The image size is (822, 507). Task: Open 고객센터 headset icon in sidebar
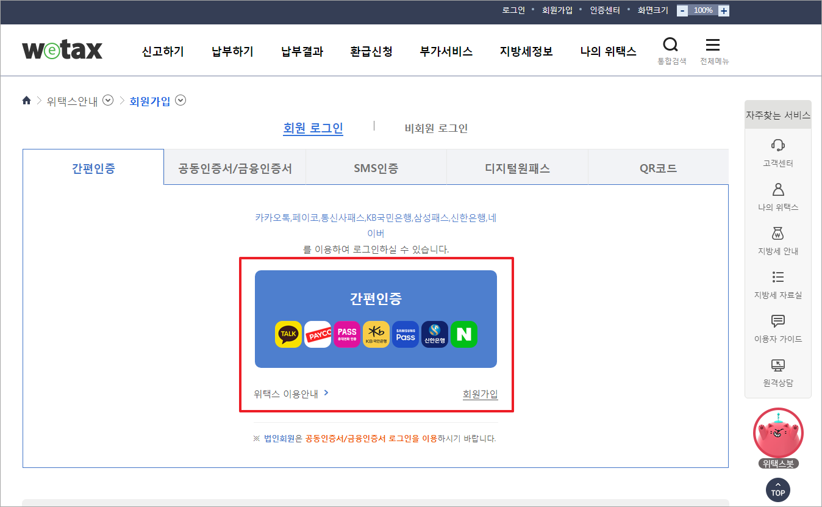[x=778, y=145]
